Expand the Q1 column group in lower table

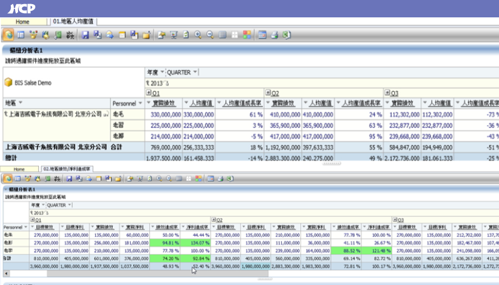point(32,220)
